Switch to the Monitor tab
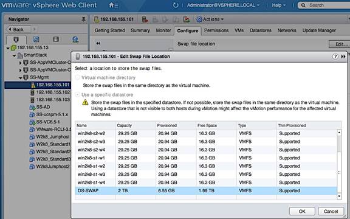The image size is (350, 219). pyautogui.click(x=163, y=30)
